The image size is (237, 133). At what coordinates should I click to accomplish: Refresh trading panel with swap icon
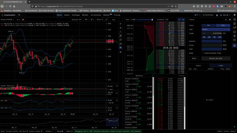226,20
